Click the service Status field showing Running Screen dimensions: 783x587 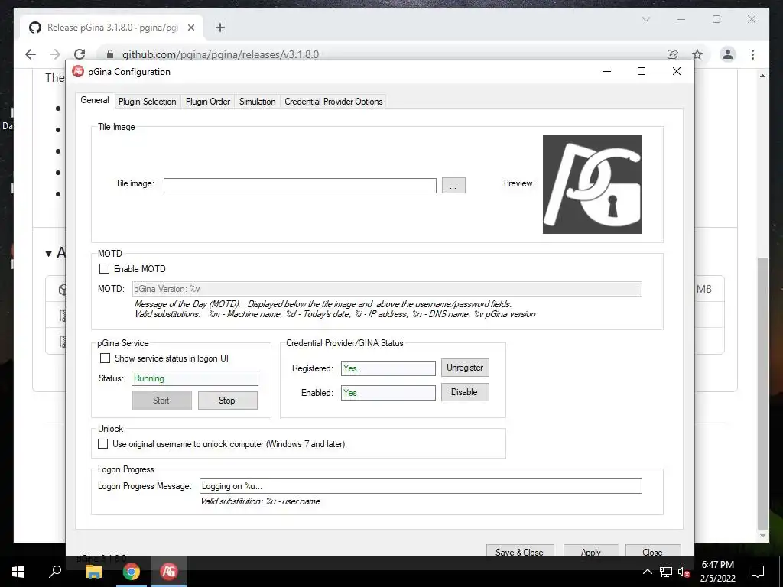click(x=195, y=378)
